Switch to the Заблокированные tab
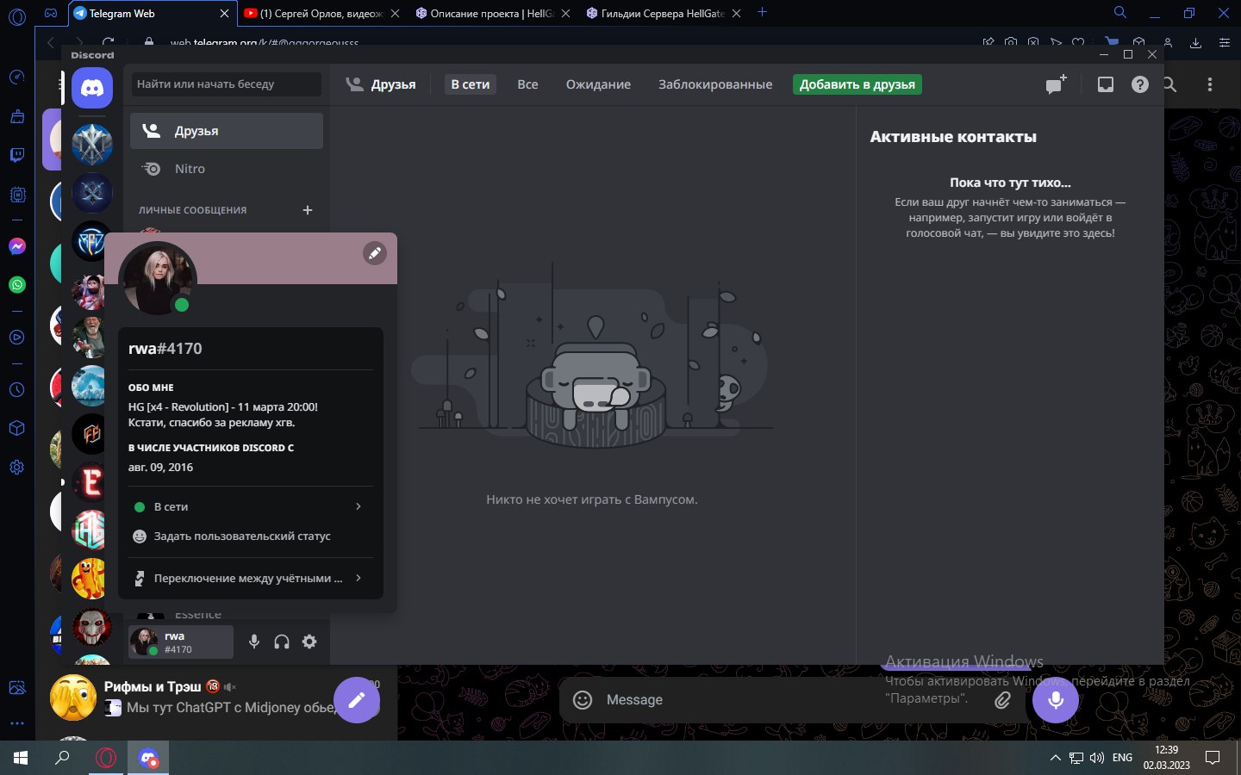The image size is (1241, 775). click(x=715, y=84)
